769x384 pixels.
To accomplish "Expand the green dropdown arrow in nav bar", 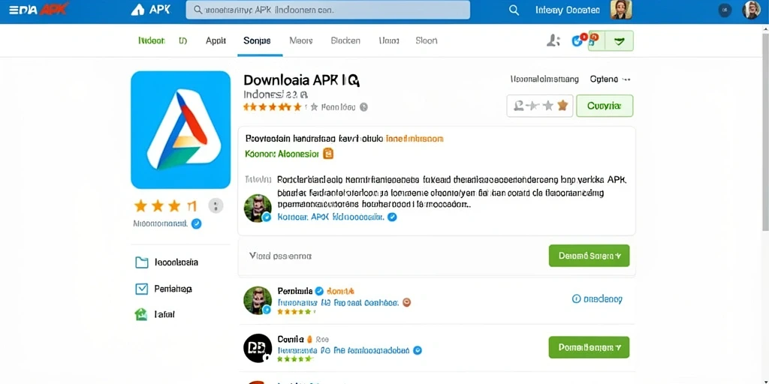I will (x=620, y=41).
